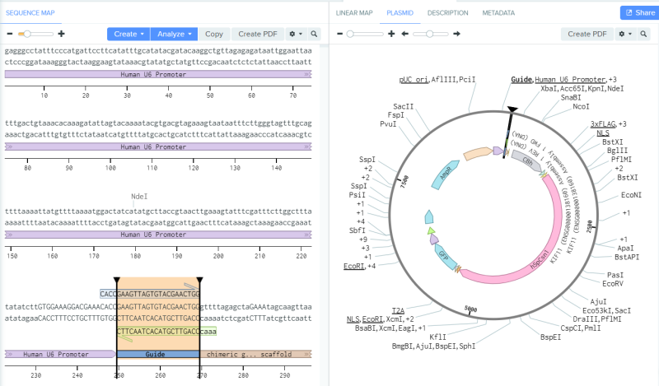Image resolution: width=659 pixels, height=386 pixels.
Task: Search the plasmid map with magnifier
Action: point(643,34)
